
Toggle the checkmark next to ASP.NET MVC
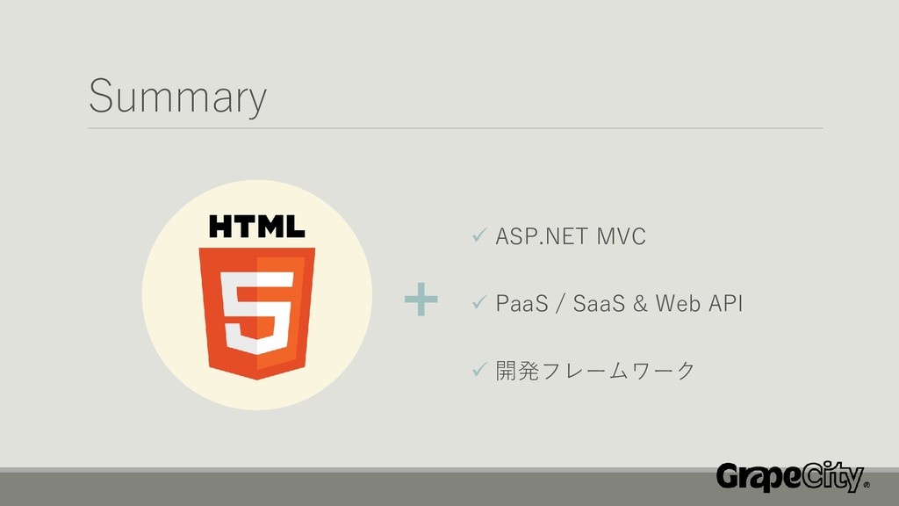tap(479, 235)
